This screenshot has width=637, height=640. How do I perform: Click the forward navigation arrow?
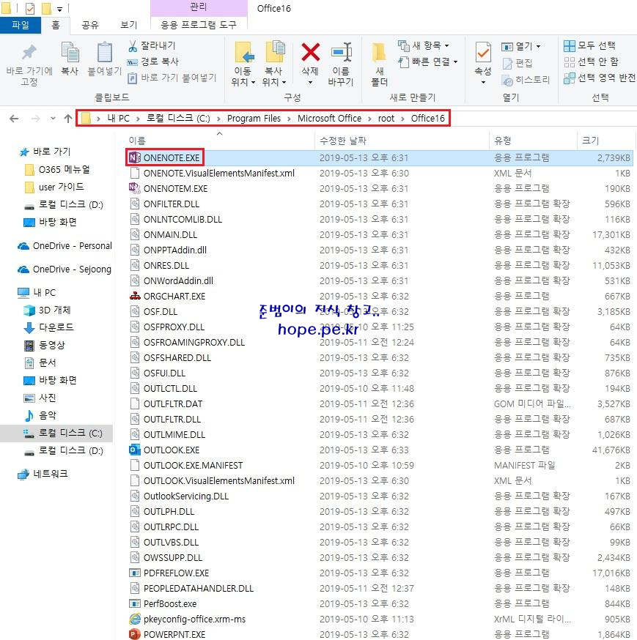click(36, 119)
